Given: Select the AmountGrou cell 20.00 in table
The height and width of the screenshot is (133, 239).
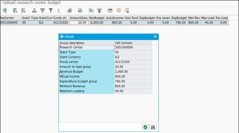Looking at the screenshot, I should [x=79, y=23].
